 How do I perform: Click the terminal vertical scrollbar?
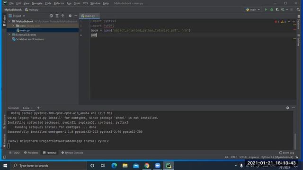click(295, 141)
